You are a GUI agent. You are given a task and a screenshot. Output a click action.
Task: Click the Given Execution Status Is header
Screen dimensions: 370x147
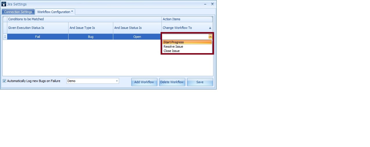click(x=37, y=28)
